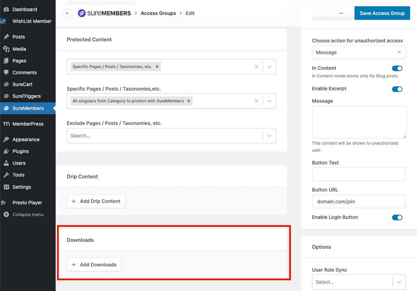Open the User Role Sync select dropdown

click(x=359, y=282)
